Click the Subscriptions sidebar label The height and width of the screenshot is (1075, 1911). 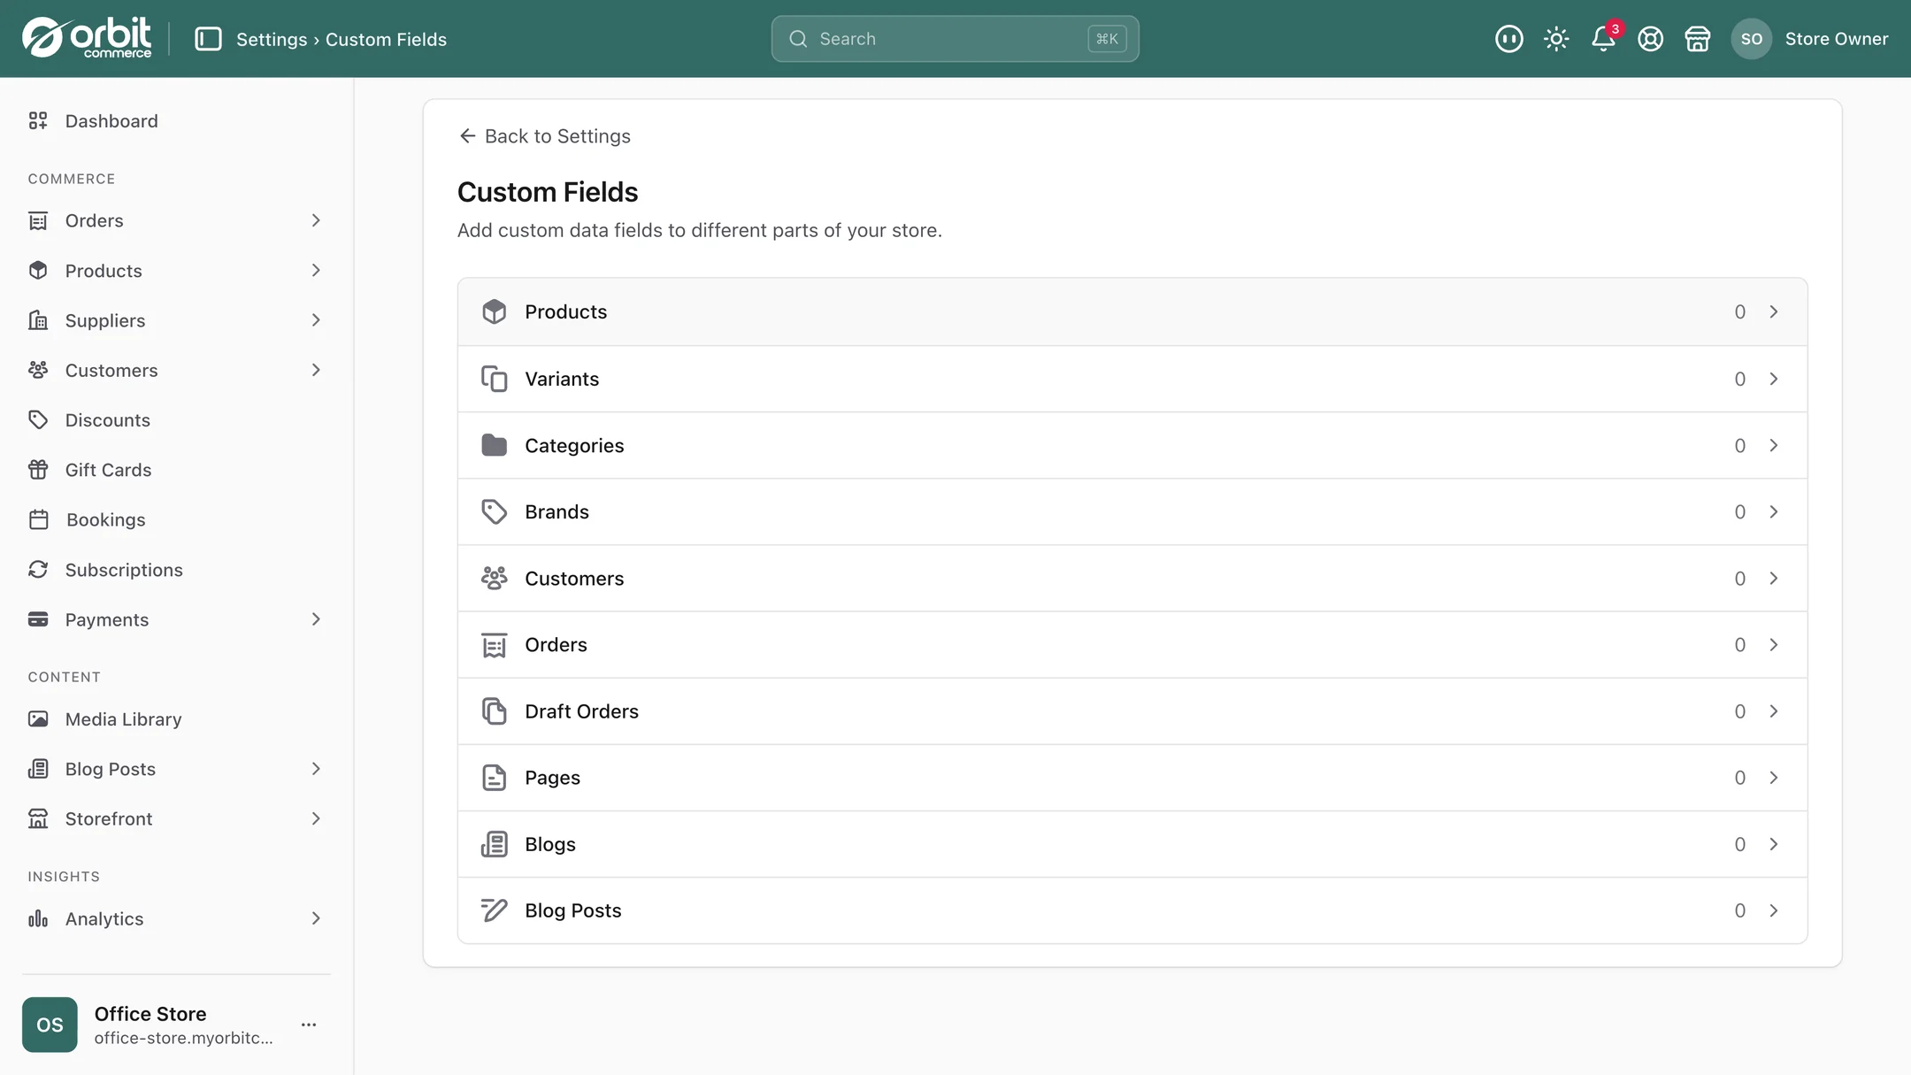[x=124, y=570]
